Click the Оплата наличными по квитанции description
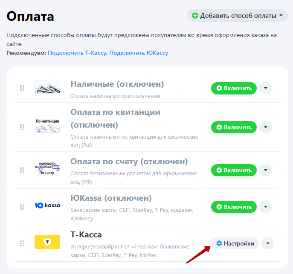This screenshot has width=293, height=274. pos(134,141)
